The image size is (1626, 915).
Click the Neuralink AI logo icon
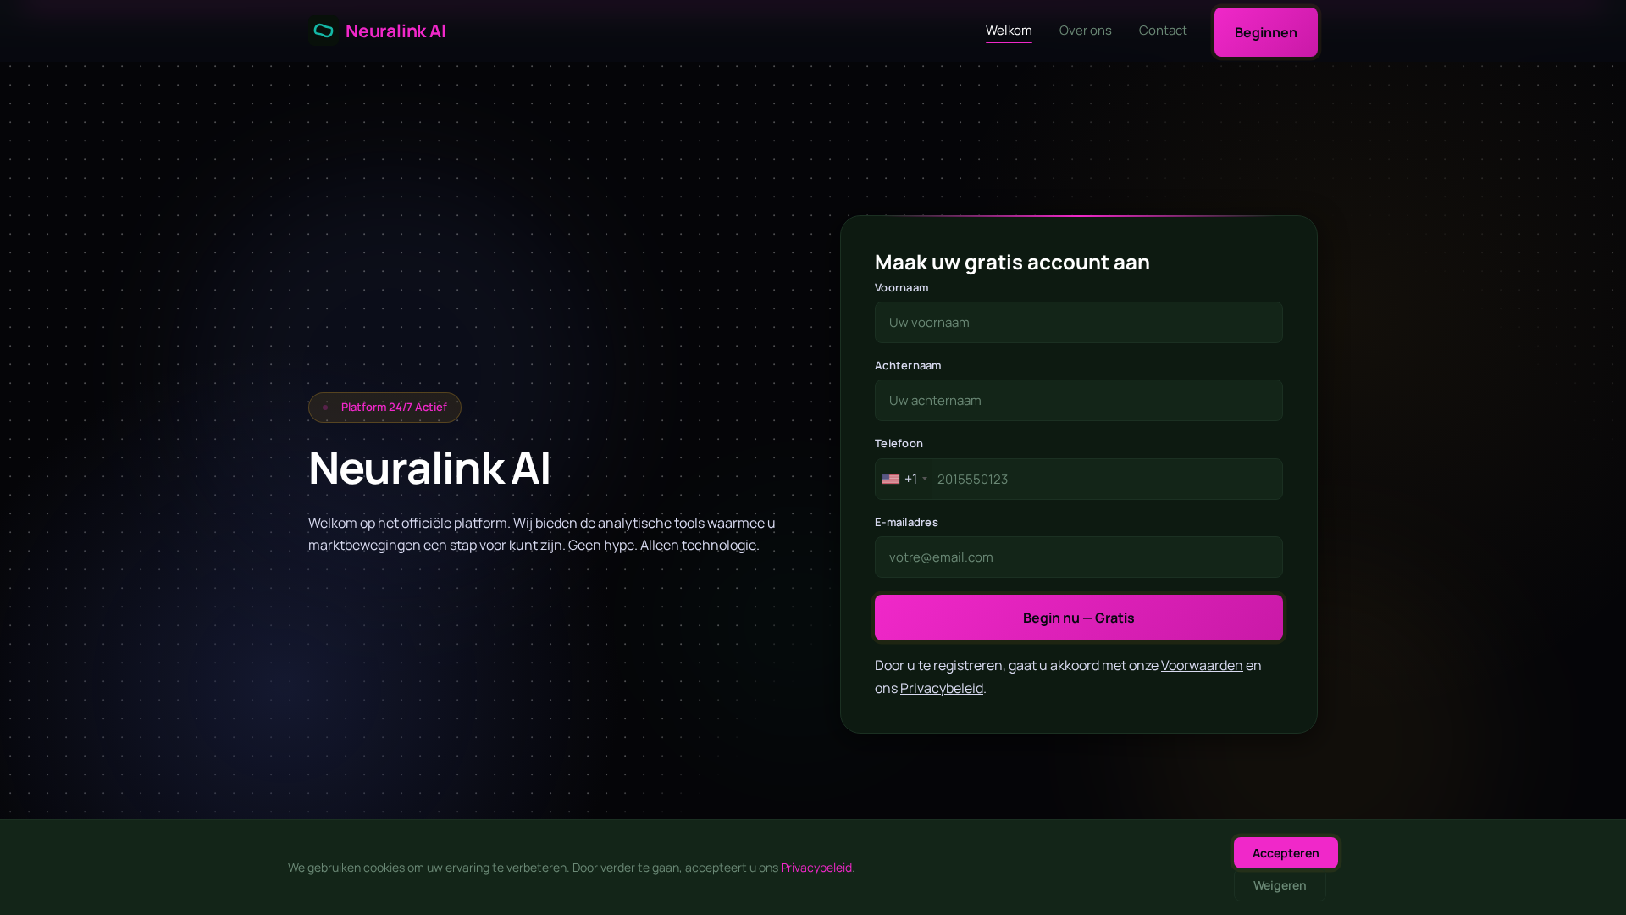pos(324,31)
